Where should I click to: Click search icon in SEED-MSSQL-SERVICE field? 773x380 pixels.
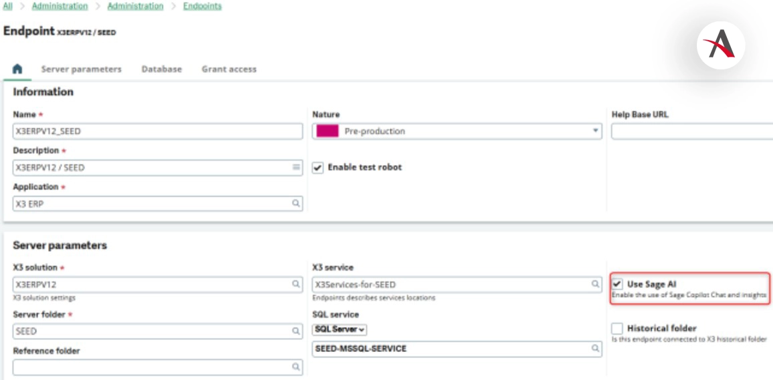(x=595, y=349)
